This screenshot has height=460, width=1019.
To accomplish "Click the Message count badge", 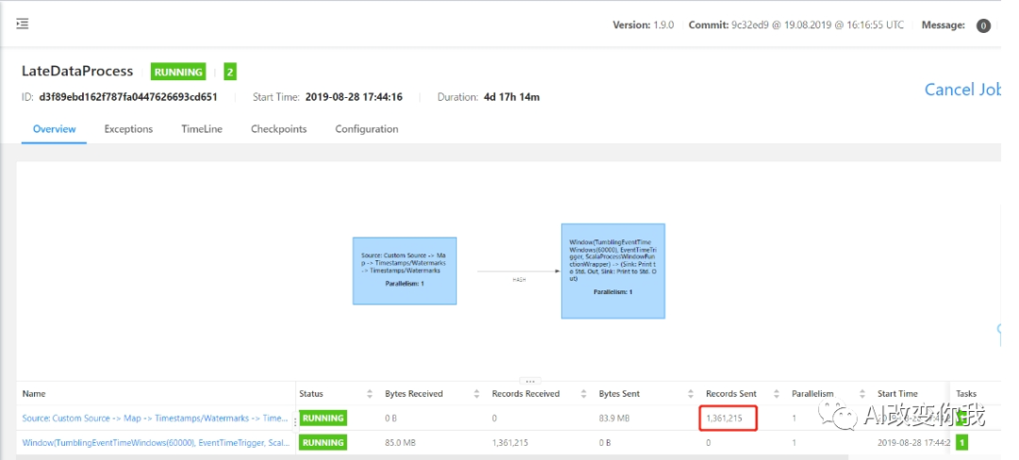I will click(983, 25).
